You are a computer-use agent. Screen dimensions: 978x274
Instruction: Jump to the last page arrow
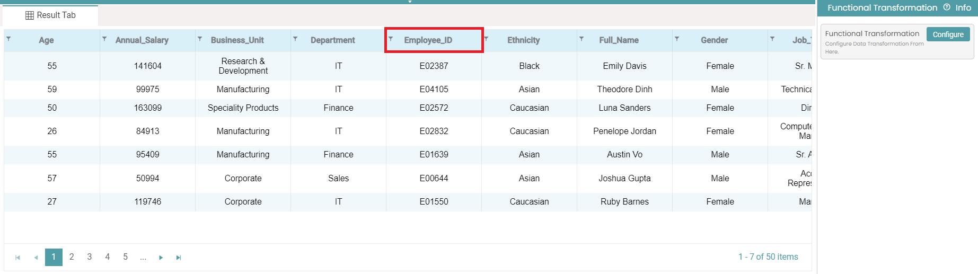click(x=179, y=258)
